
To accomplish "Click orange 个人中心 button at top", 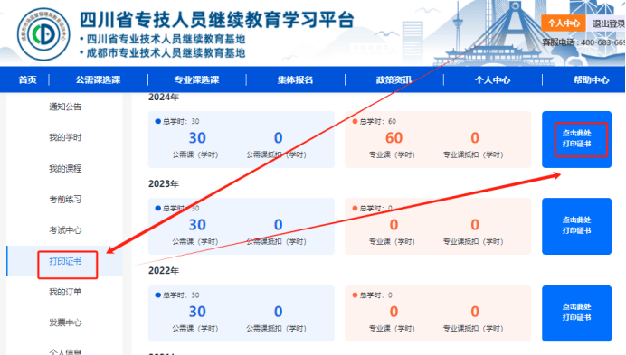I will pos(564,23).
